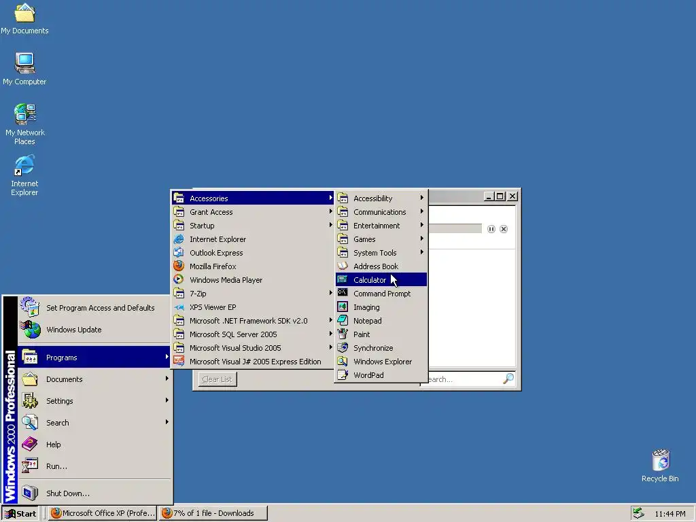Screen dimensions: 696x522
Task: Click the Help book icon
Action: [x=30, y=444]
